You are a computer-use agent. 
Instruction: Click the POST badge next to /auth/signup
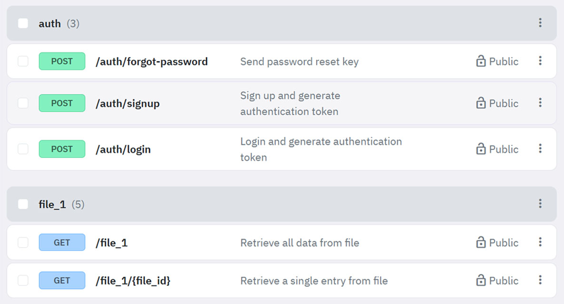tap(62, 103)
